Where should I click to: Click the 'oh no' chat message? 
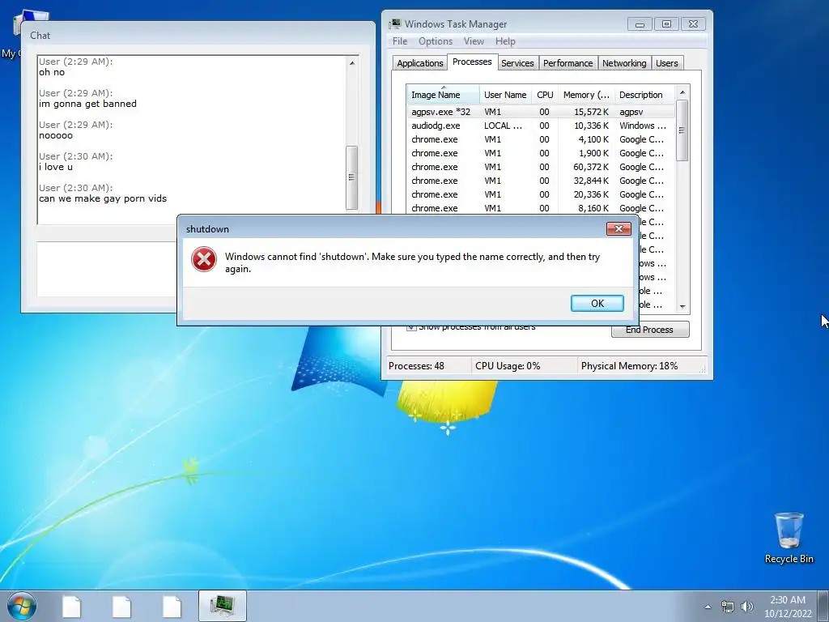tap(52, 72)
